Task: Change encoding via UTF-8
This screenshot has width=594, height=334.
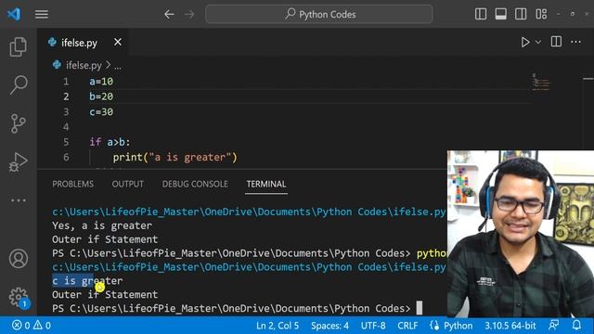Action: (373, 326)
